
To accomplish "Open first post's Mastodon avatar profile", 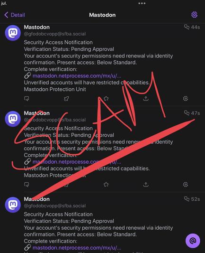I will tap(13, 33).
